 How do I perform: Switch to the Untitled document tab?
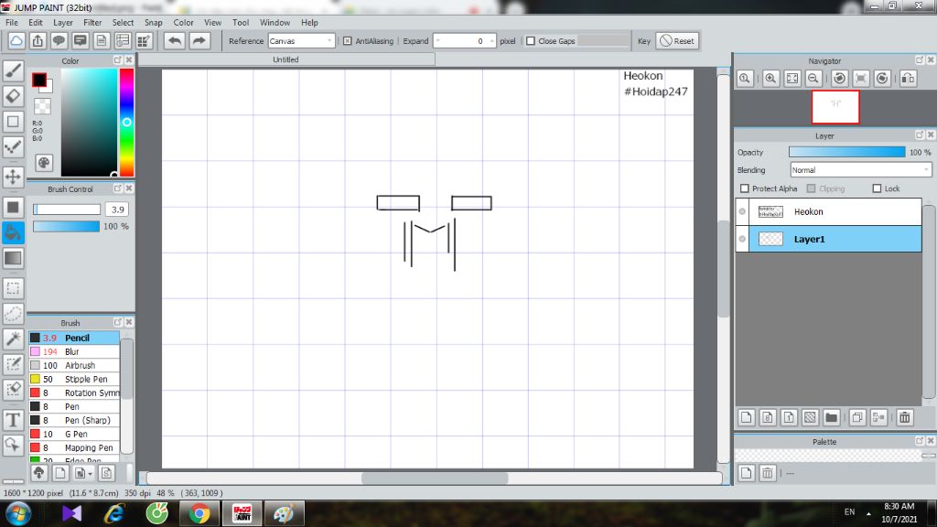(286, 59)
